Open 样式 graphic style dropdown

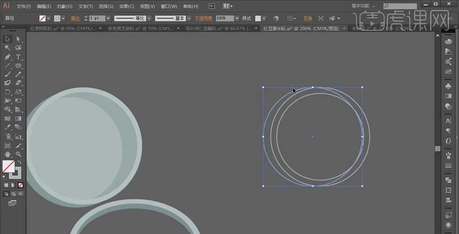[264, 18]
